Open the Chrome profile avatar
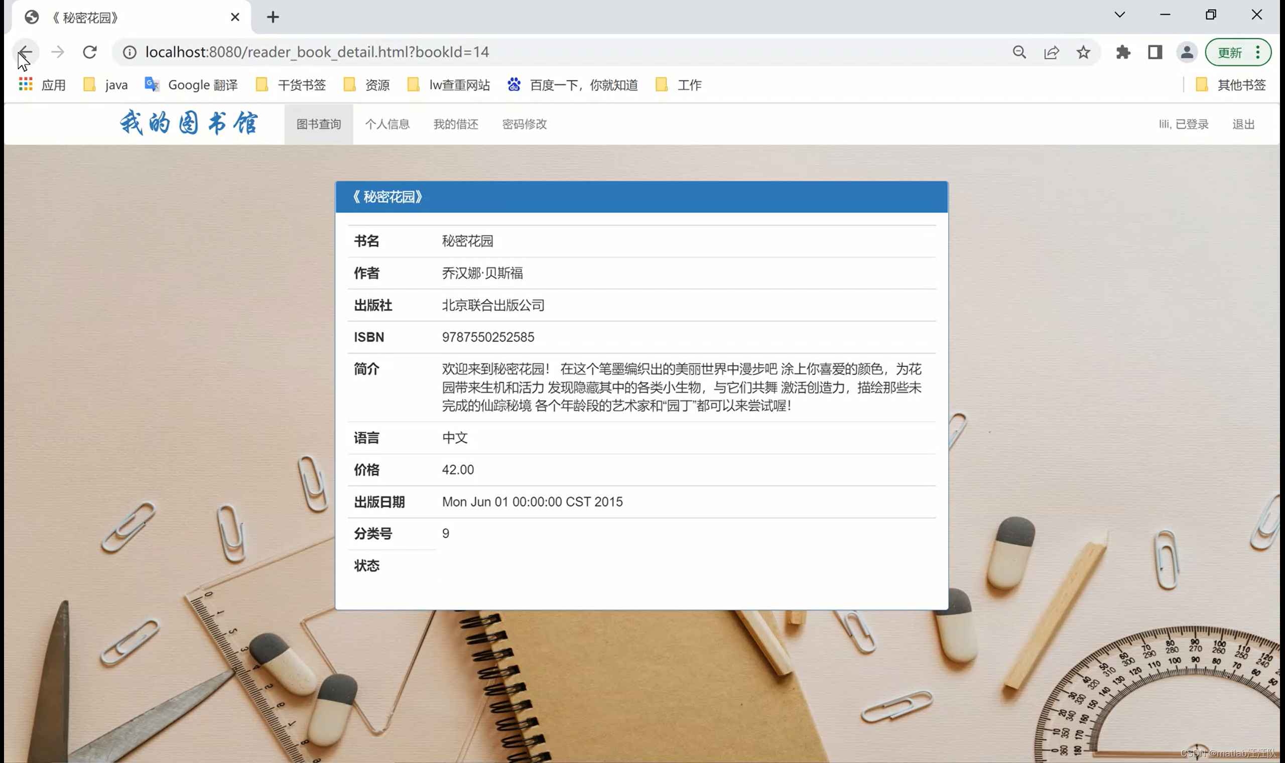This screenshot has height=763, width=1285. click(1187, 52)
